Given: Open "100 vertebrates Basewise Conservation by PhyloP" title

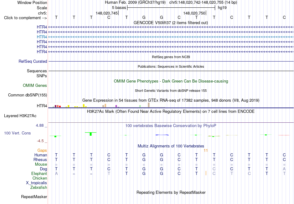Looking at the screenshot, I should coord(171,126).
